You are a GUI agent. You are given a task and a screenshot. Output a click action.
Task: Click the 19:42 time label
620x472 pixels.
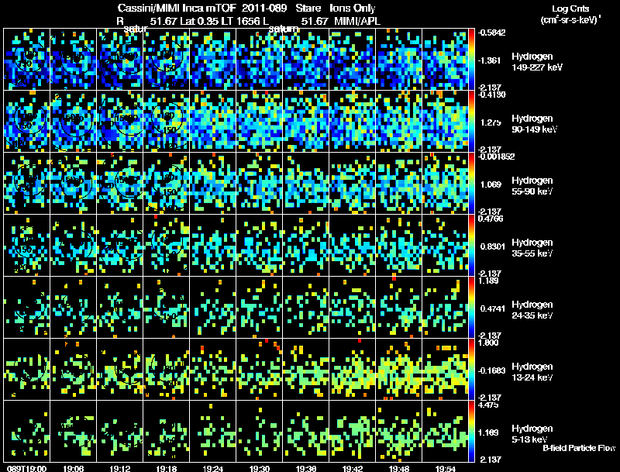tap(353, 469)
